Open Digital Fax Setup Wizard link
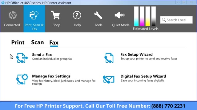The image size is (197, 110). pos(143,76)
